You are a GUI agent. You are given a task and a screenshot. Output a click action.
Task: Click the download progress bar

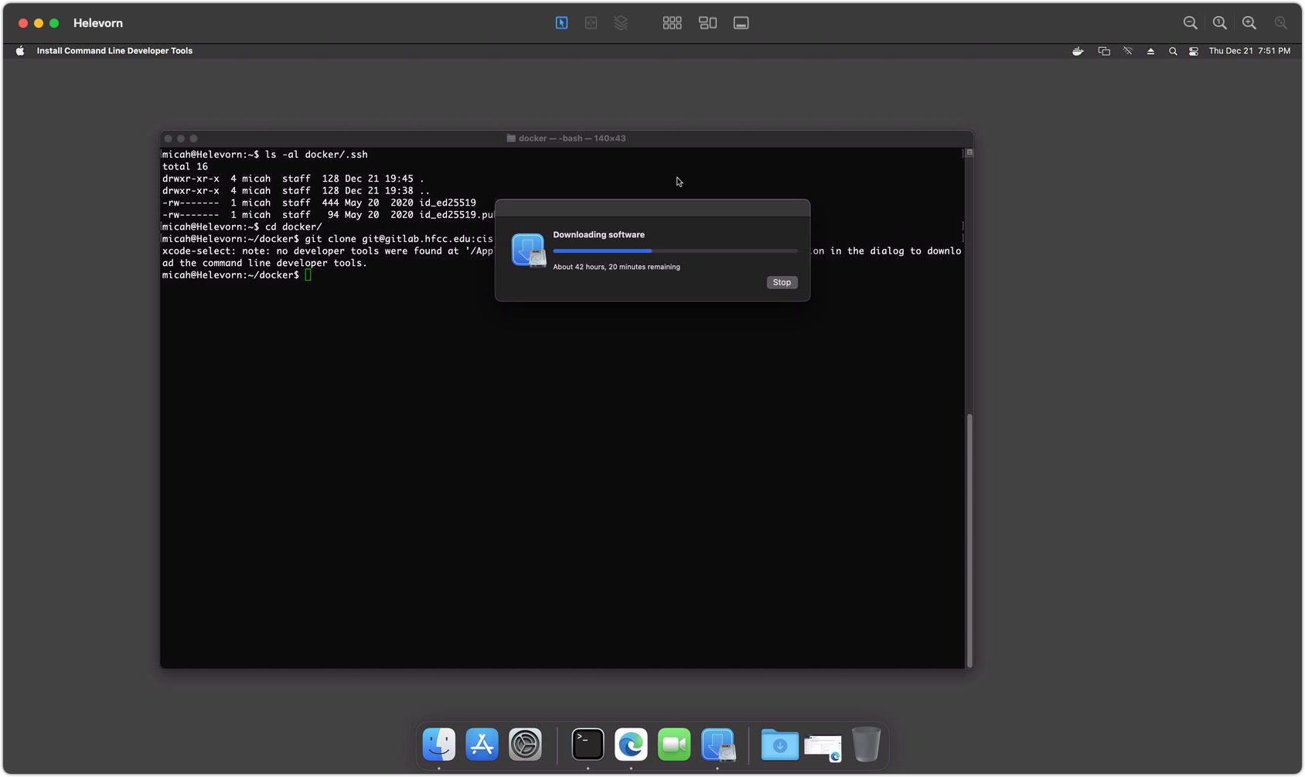tap(674, 250)
